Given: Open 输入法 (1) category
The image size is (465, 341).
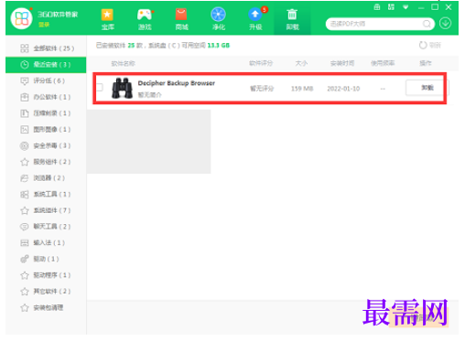Looking at the screenshot, I should pyautogui.click(x=46, y=242).
